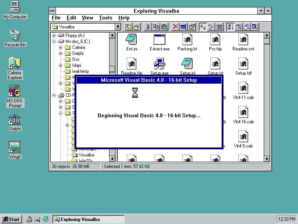Rename item toolbar icon

tap(183, 27)
